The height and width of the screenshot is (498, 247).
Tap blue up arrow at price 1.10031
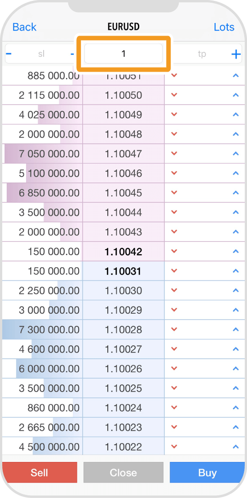point(235,271)
